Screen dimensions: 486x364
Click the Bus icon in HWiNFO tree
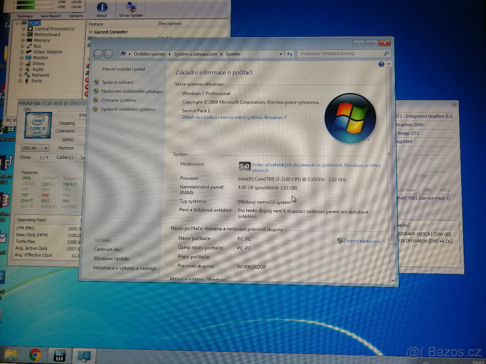click(30, 46)
